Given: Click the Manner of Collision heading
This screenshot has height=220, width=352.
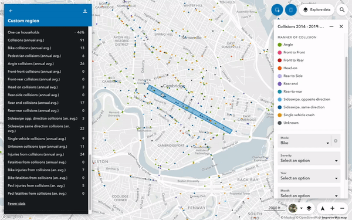Looking at the screenshot, I should pos(297,38).
